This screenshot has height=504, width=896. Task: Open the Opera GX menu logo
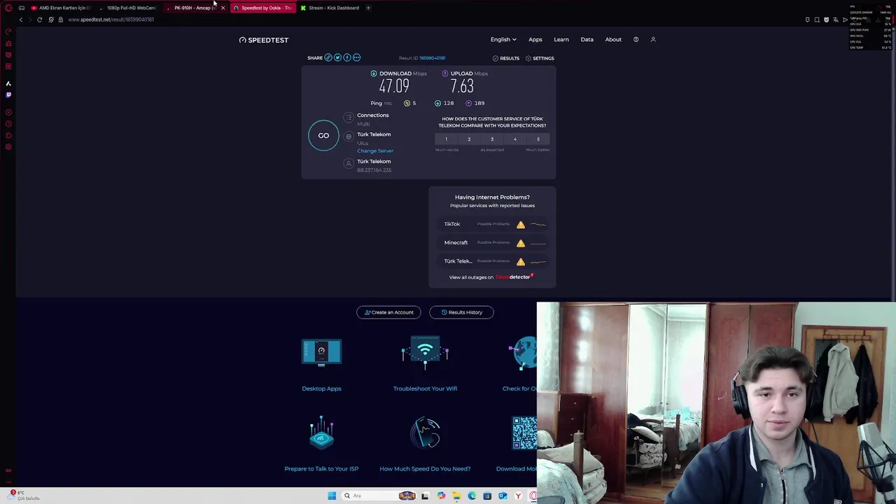(8, 8)
